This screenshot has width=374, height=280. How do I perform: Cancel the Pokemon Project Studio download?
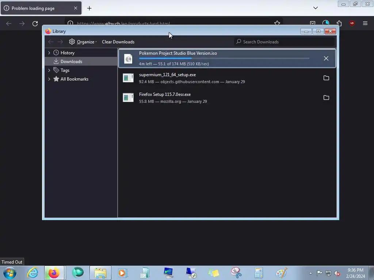(x=326, y=58)
